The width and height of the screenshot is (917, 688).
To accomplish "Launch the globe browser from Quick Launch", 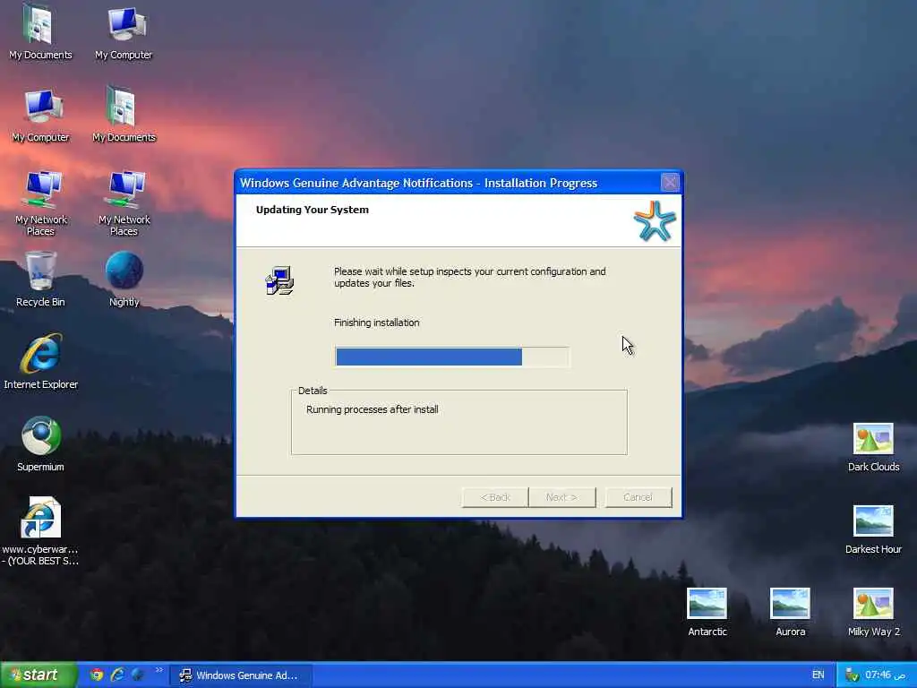I will (137, 675).
